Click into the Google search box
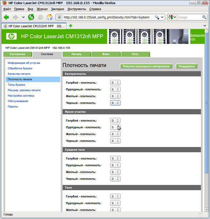The width and height of the screenshot is (210, 219). (x=190, y=17)
